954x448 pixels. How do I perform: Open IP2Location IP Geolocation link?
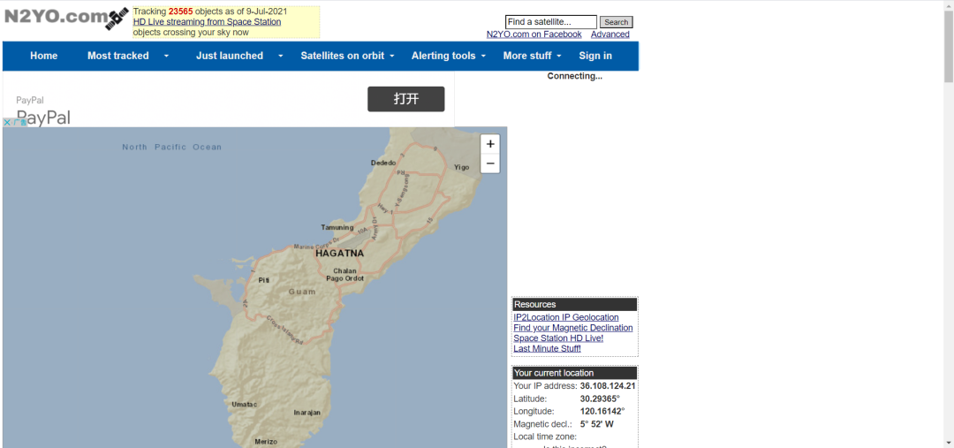point(566,317)
